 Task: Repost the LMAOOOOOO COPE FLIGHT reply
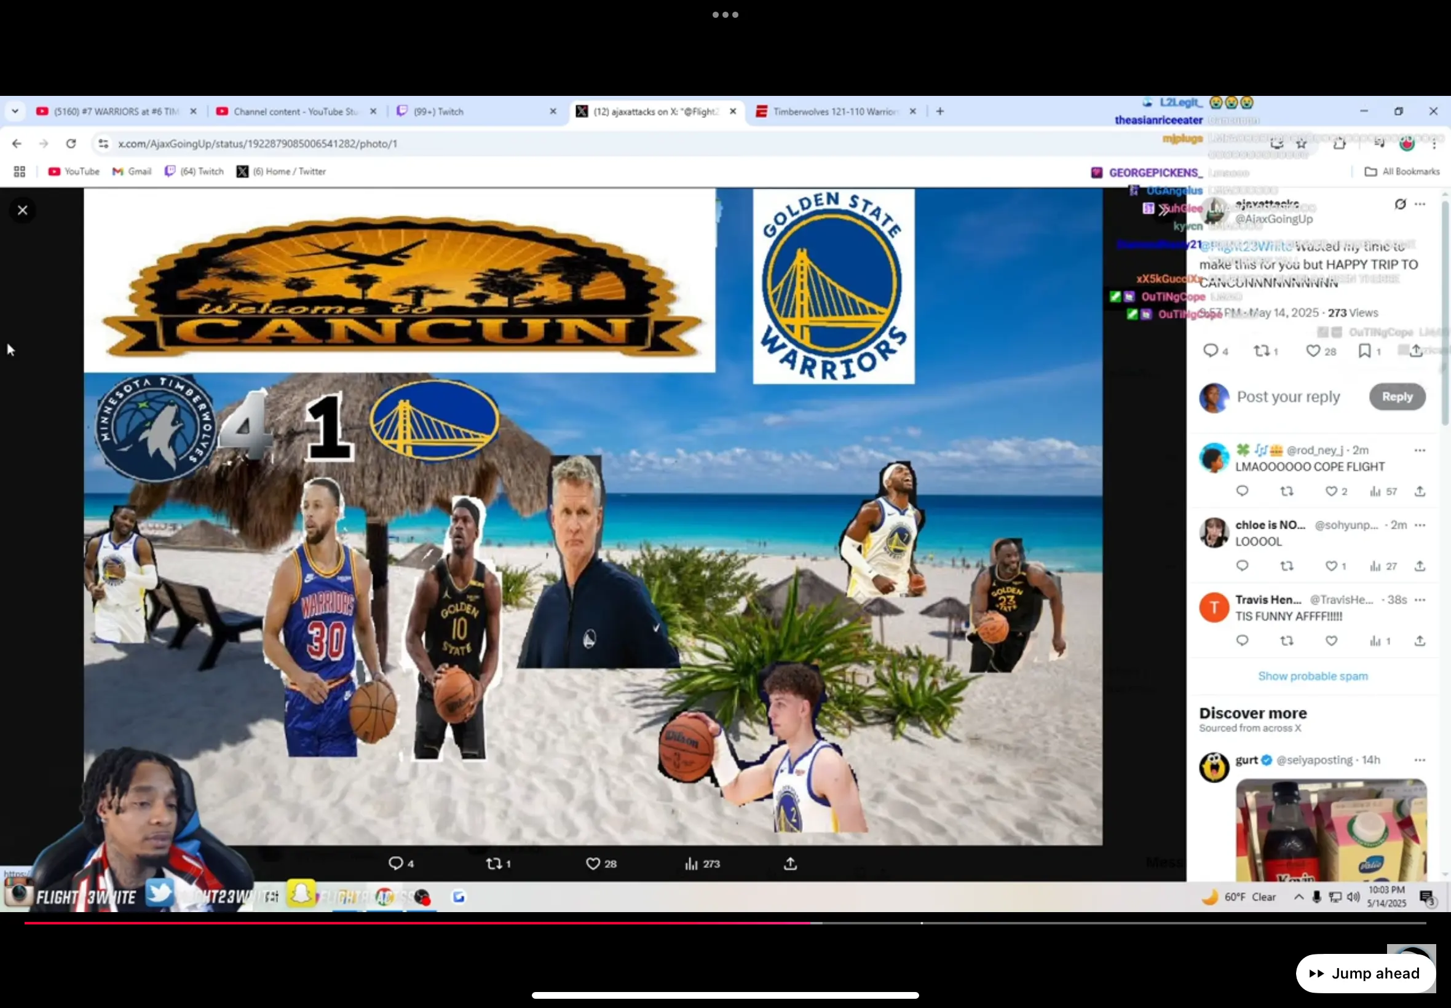(1287, 492)
